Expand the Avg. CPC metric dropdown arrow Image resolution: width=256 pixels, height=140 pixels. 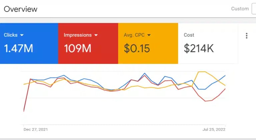click(149, 35)
